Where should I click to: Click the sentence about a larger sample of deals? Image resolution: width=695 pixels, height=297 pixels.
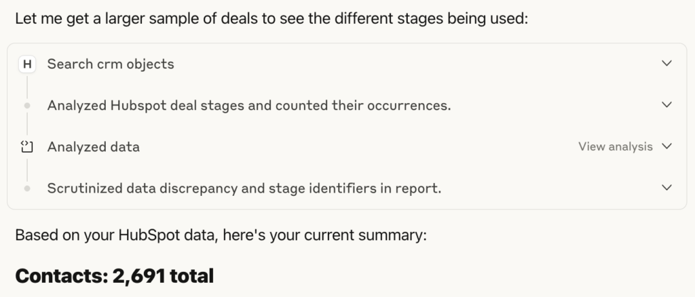pos(271,19)
